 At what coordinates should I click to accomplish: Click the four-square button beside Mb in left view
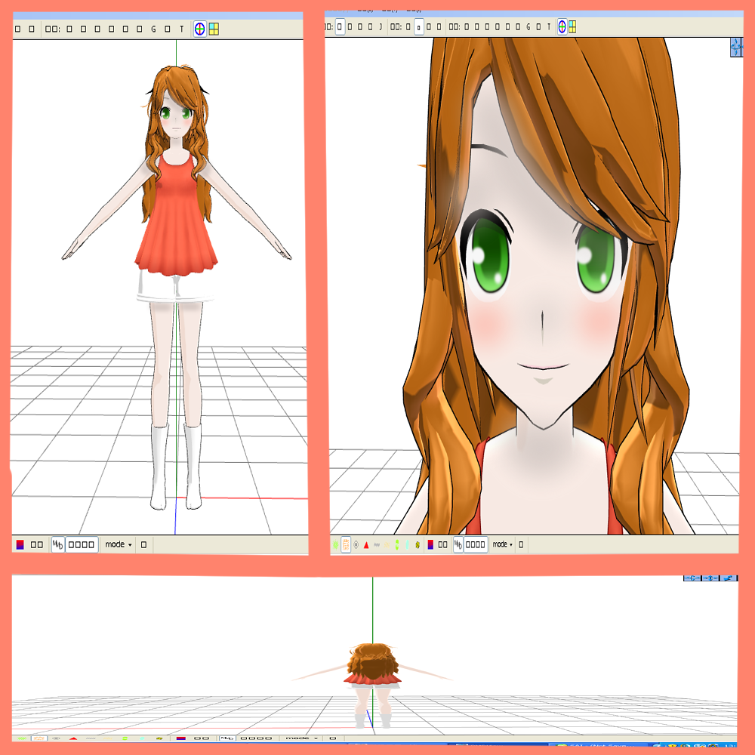82,544
